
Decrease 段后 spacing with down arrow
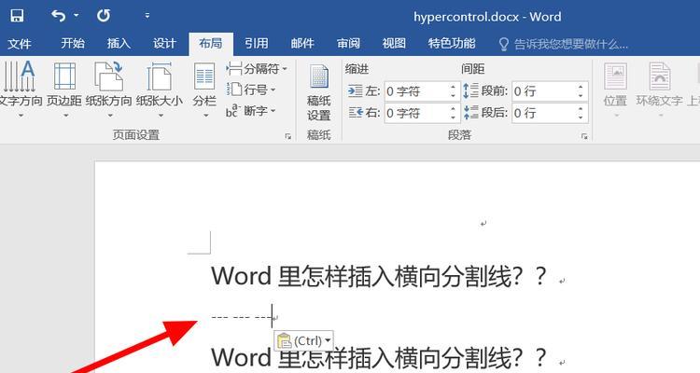pyautogui.click(x=581, y=117)
